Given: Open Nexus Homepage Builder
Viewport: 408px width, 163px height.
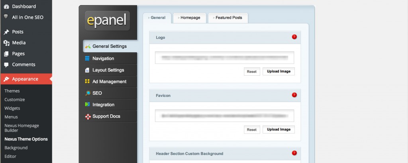Looking at the screenshot, I should [22, 128].
